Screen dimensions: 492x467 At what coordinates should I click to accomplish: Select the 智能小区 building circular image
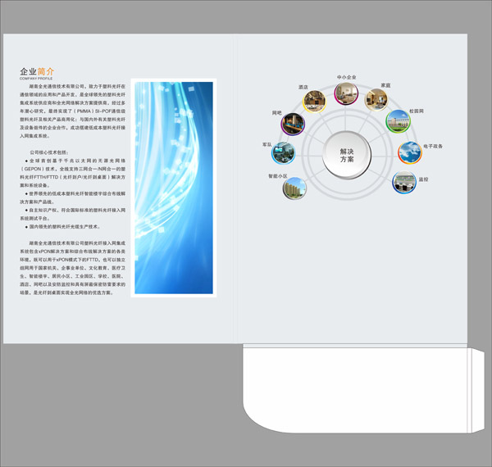294,188
